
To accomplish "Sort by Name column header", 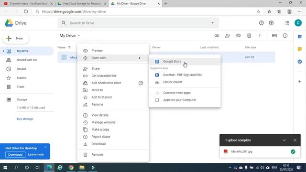I will pyautogui.click(x=61, y=47).
